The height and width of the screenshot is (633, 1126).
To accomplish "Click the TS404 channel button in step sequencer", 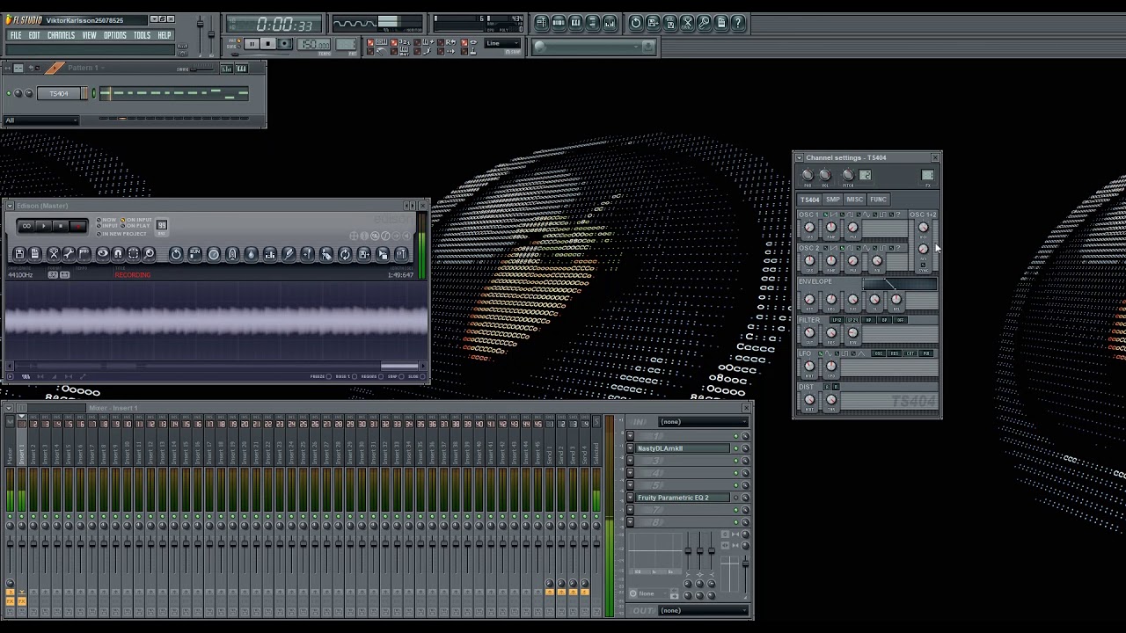I will click(x=59, y=93).
